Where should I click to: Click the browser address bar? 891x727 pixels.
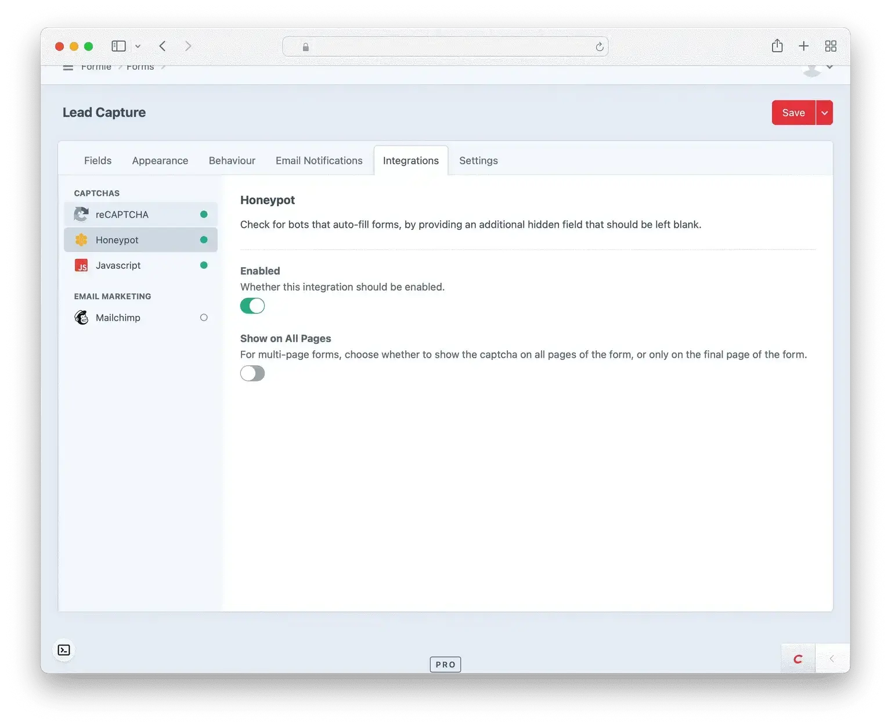[x=445, y=46]
